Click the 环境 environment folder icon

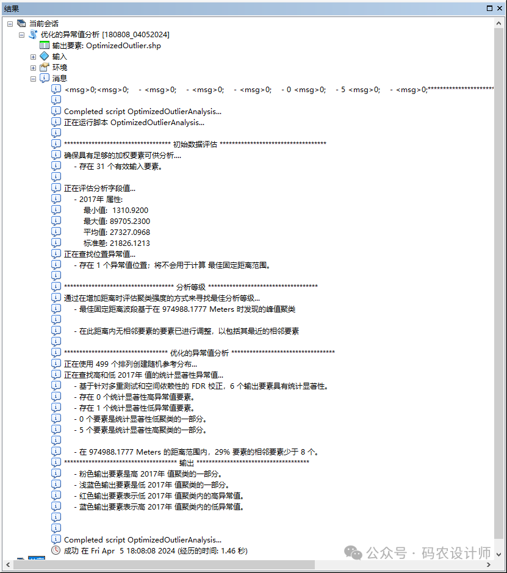pos(44,67)
